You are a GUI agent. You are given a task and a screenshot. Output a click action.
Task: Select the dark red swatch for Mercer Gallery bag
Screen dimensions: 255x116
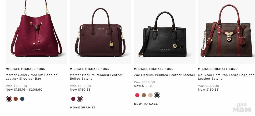pyautogui.click(x=9, y=99)
